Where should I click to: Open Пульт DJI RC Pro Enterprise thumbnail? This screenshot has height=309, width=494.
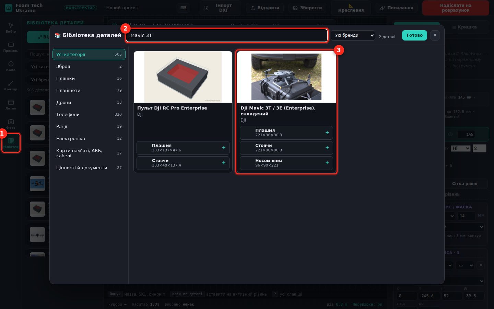(183, 77)
